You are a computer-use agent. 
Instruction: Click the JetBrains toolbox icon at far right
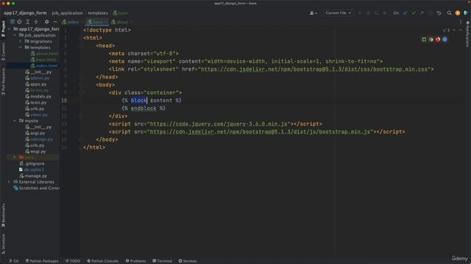point(466,13)
